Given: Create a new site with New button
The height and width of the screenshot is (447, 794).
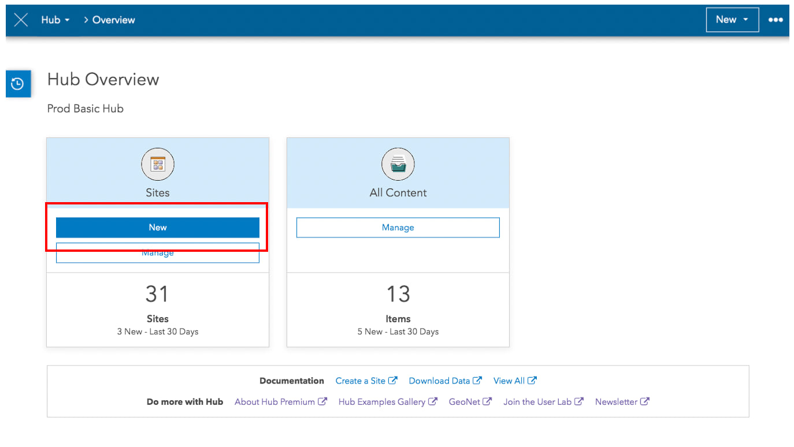Looking at the screenshot, I should [x=158, y=228].
